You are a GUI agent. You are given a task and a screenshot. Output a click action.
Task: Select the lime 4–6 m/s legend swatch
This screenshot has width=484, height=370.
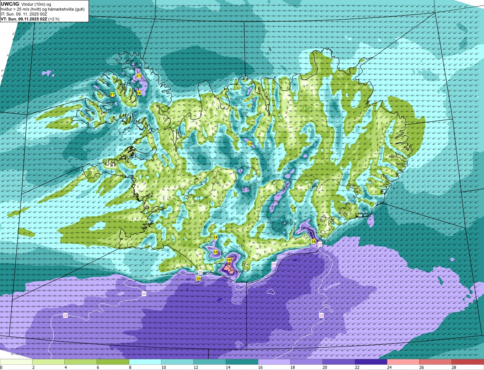pyautogui.click(x=81, y=362)
